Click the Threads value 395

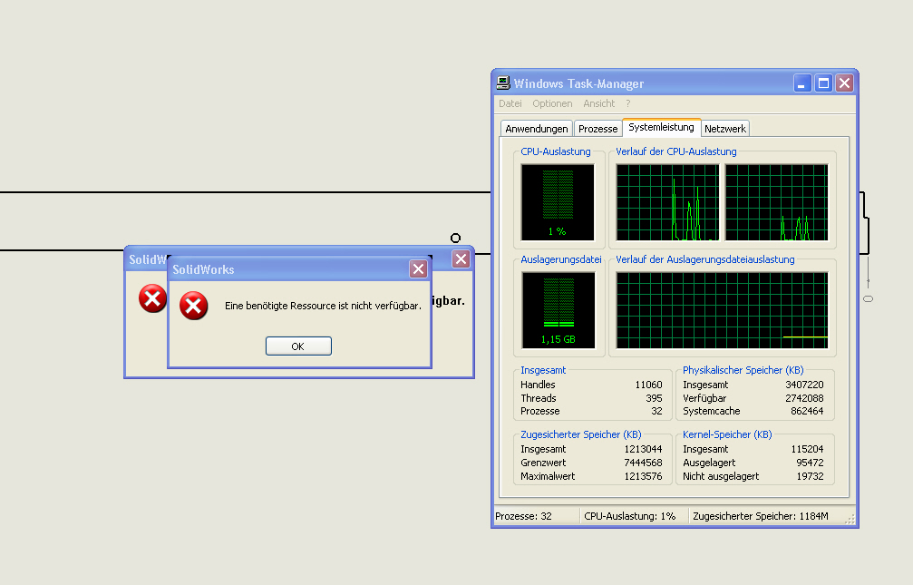tap(654, 398)
